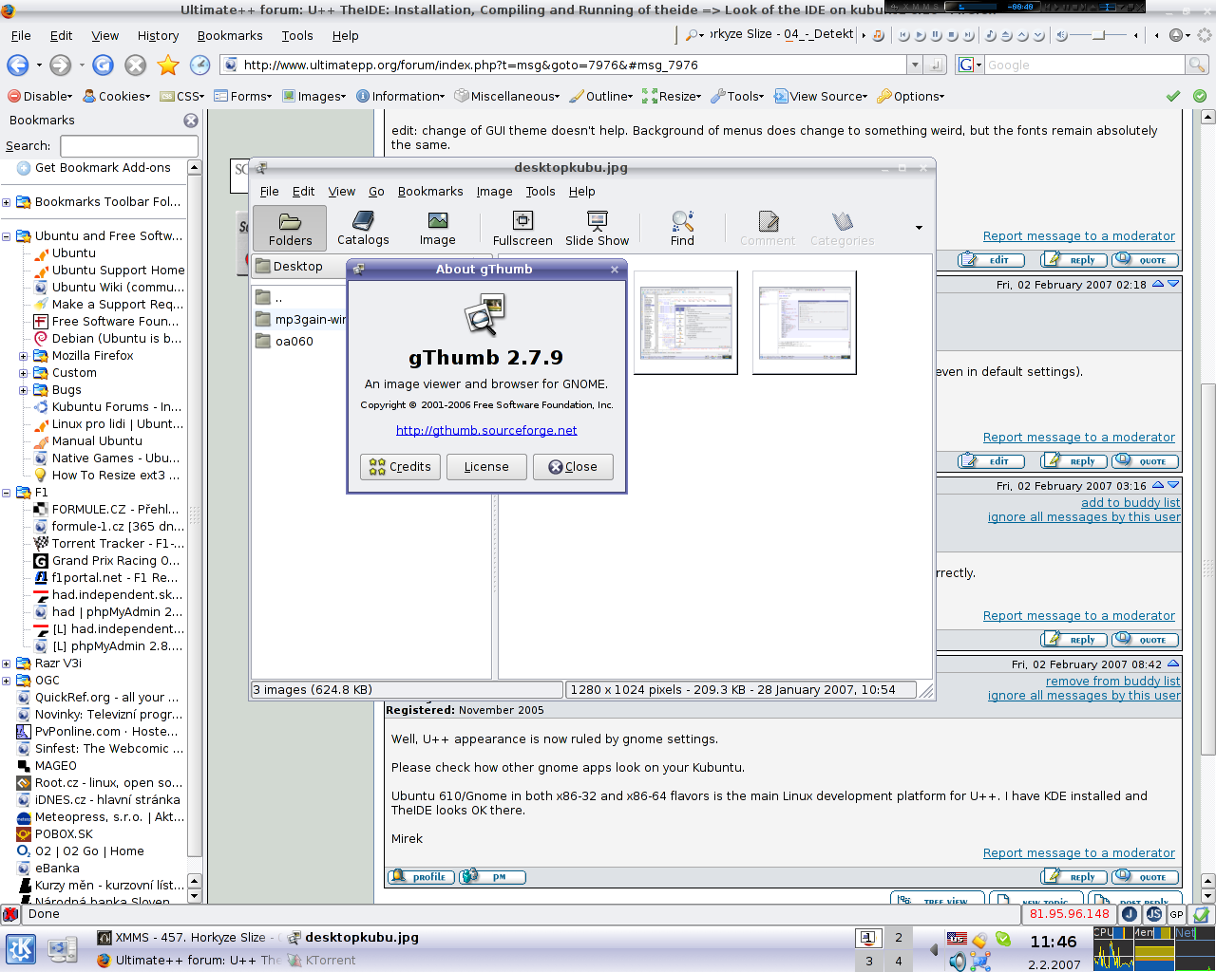
Task: Expand the Mozilla Firefox bookmark folder
Action: tap(24, 356)
